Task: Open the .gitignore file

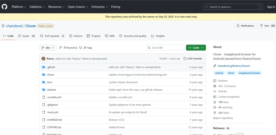Action: (52, 105)
